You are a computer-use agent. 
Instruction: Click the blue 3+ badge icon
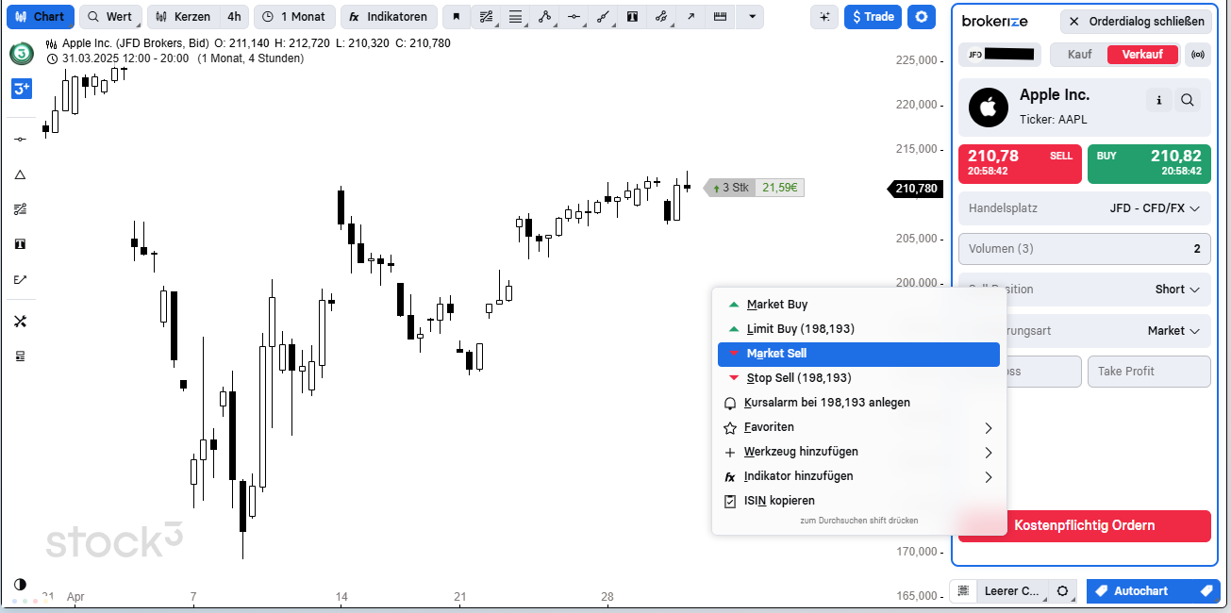tap(21, 89)
